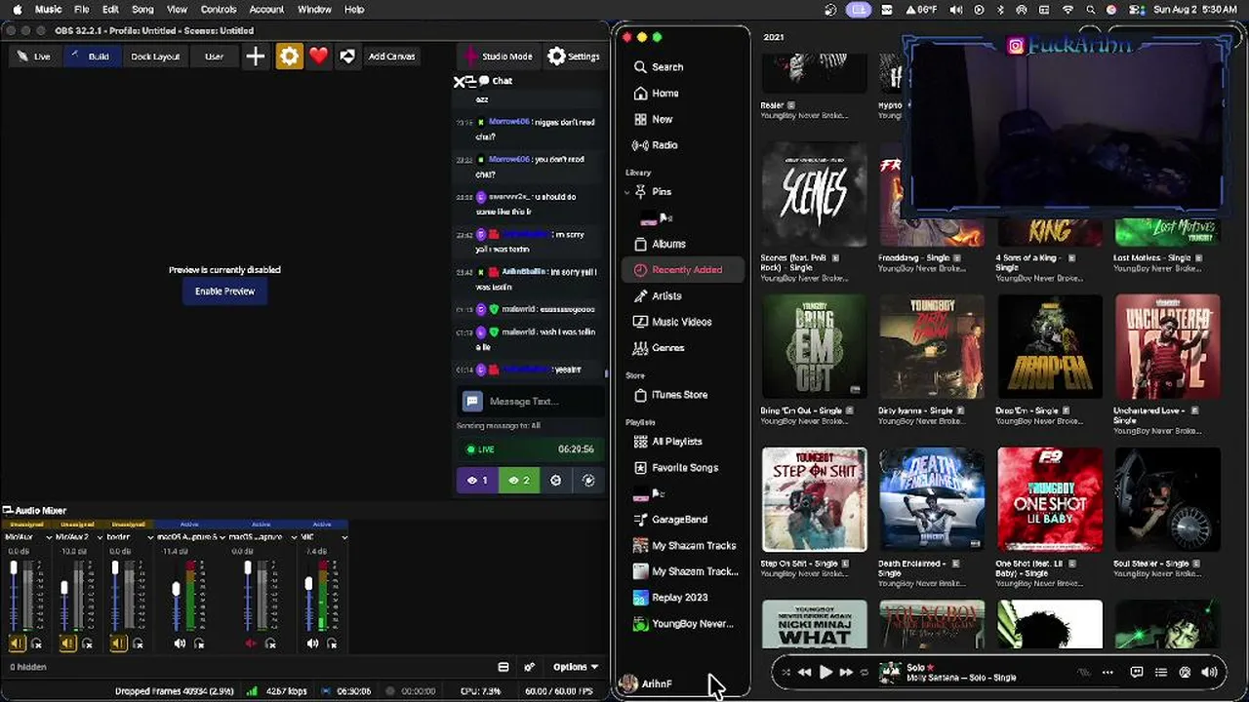Image resolution: width=1249 pixels, height=702 pixels.
Task: Toggle Studio Mode in OBS
Action: [498, 57]
